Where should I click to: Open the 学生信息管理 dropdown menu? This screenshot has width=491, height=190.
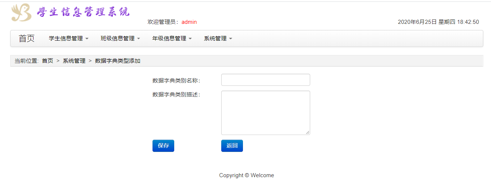69,39
